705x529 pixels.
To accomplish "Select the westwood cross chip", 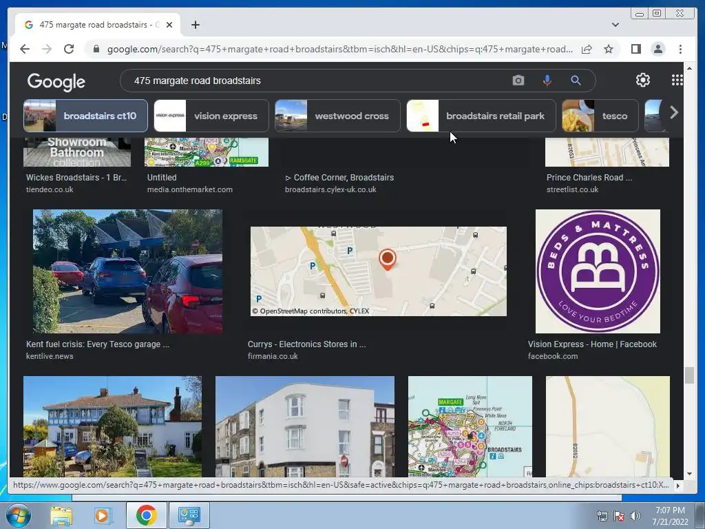I will click(337, 116).
